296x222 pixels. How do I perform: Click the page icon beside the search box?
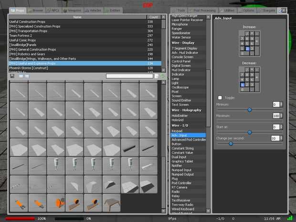(x=157, y=76)
